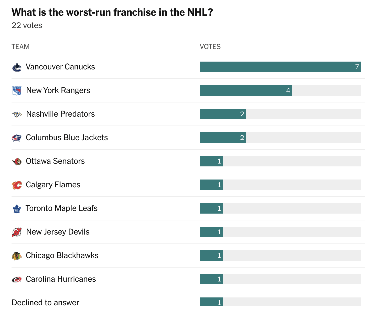Click the New Jersey Devils logo

(17, 232)
